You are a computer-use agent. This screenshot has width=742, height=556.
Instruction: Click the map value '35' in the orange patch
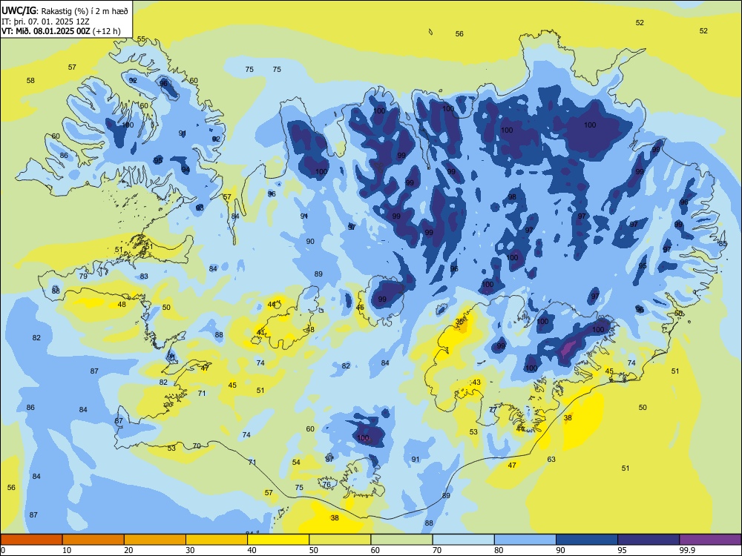coord(459,321)
